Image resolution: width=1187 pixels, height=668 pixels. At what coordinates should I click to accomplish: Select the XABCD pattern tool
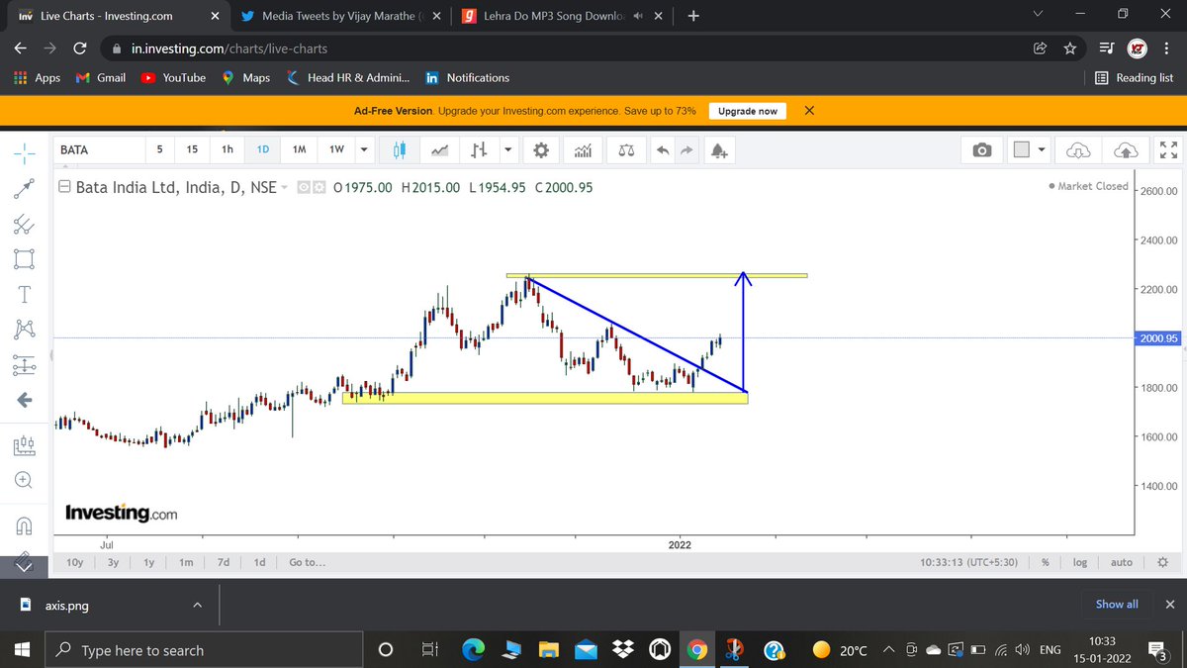(x=25, y=330)
